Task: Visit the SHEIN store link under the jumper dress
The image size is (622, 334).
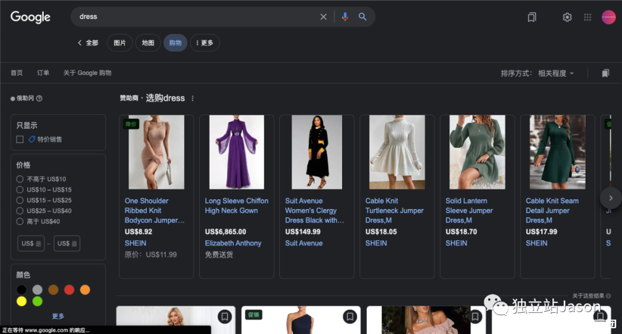Action: point(376,243)
